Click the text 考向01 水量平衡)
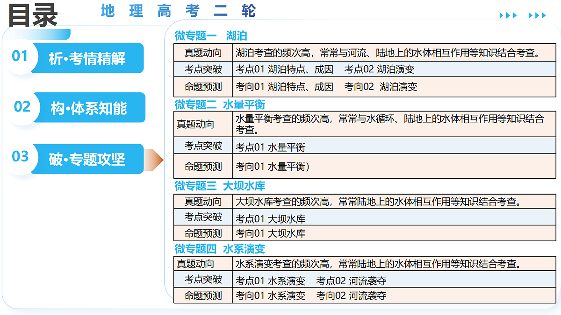This screenshot has width=561, height=315. pos(273,167)
